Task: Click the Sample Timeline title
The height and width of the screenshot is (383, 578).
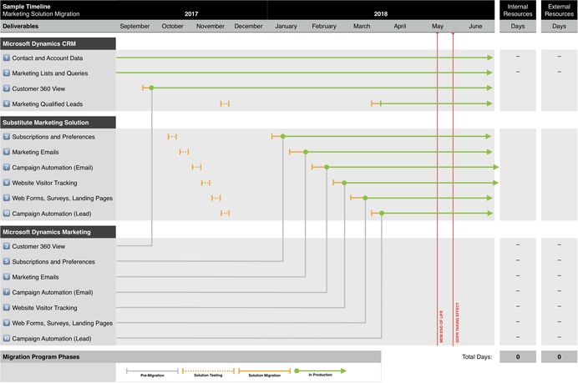Action: [27, 7]
